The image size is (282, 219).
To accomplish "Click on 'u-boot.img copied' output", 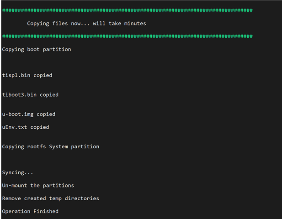I will point(29,115).
